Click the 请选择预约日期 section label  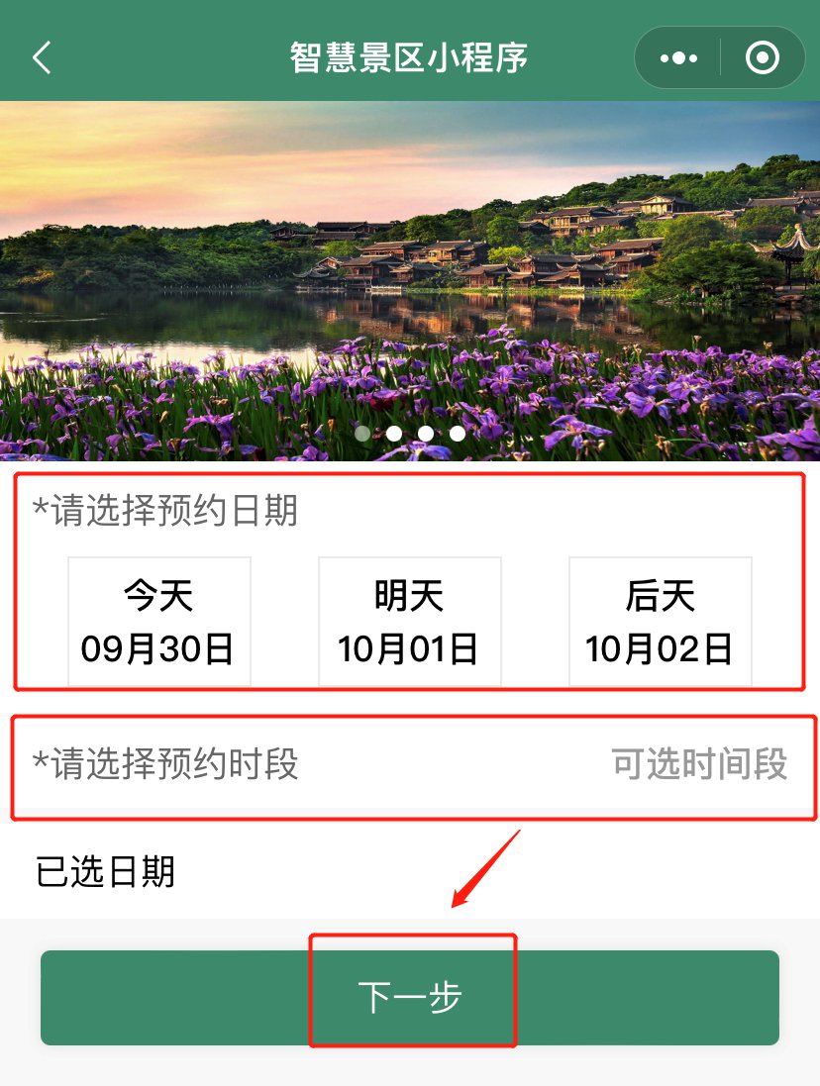click(x=165, y=511)
